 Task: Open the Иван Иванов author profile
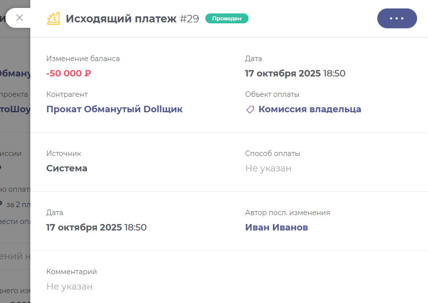point(276,227)
